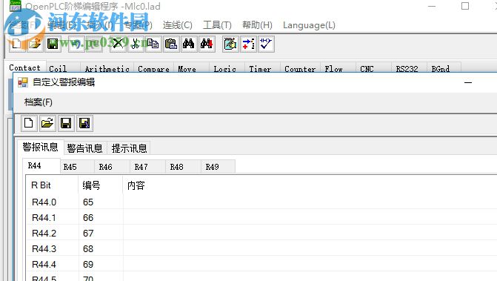Switch to BGnd tab
Viewport: 497px width, 281px height.
(444, 68)
